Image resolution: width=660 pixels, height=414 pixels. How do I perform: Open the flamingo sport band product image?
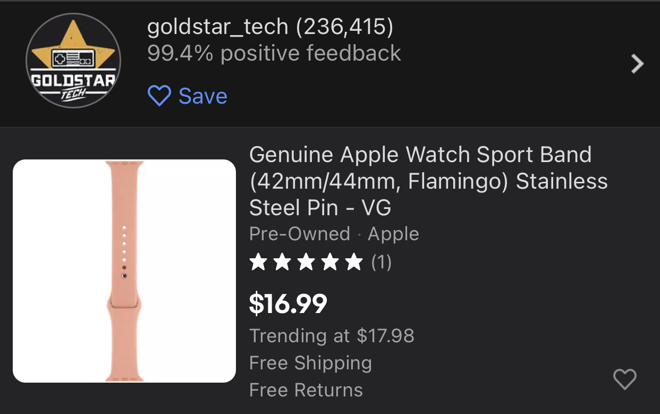pos(124,271)
